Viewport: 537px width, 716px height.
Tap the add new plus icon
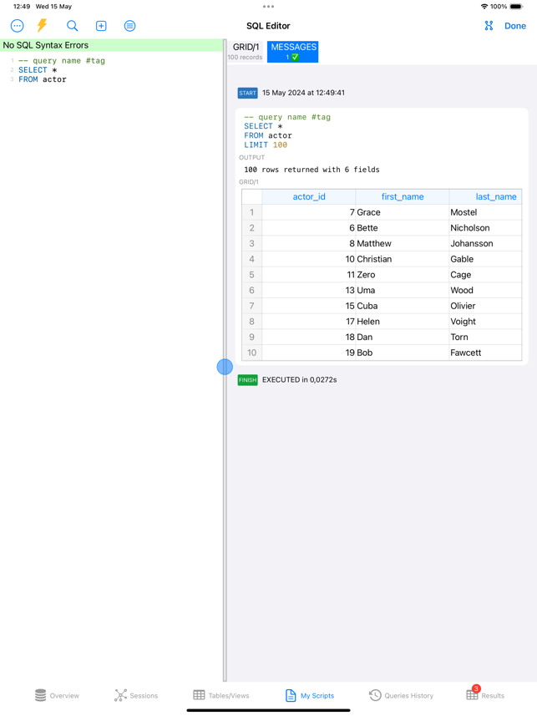101,26
